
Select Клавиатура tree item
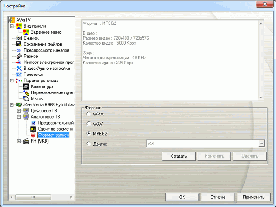[42, 86]
